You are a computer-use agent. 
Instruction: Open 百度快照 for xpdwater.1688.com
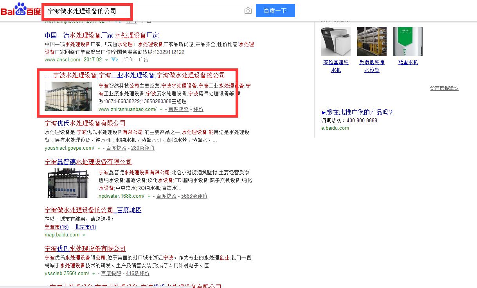pyautogui.click(x=166, y=196)
